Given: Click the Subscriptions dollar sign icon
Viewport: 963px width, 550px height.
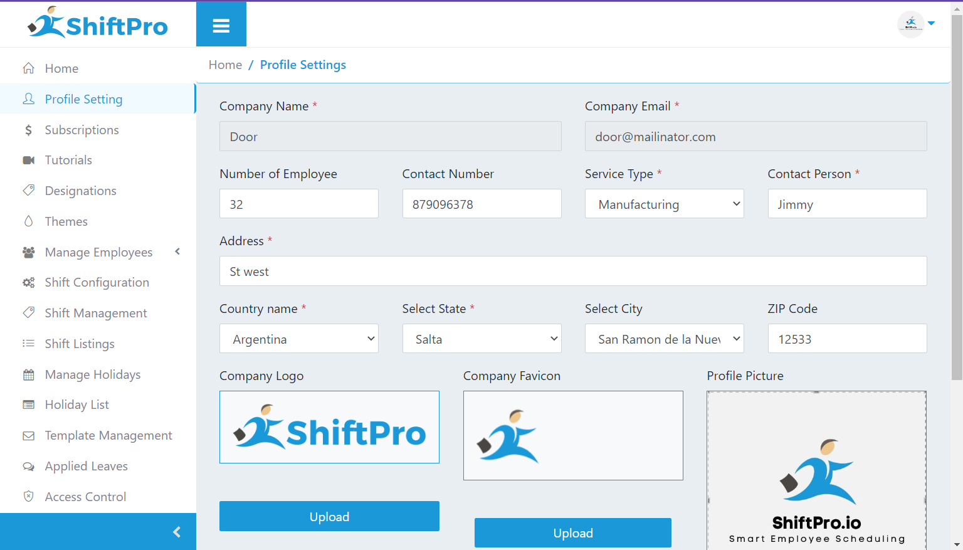Looking at the screenshot, I should (29, 130).
